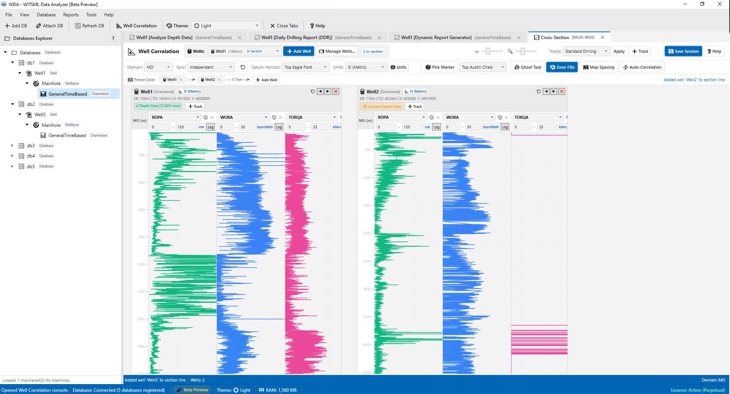Click the reset icon in Well1 panel header

[313, 91]
